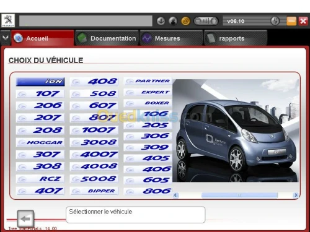Select the 307 vehicle
310x232 pixels.
pyautogui.click(x=40, y=155)
